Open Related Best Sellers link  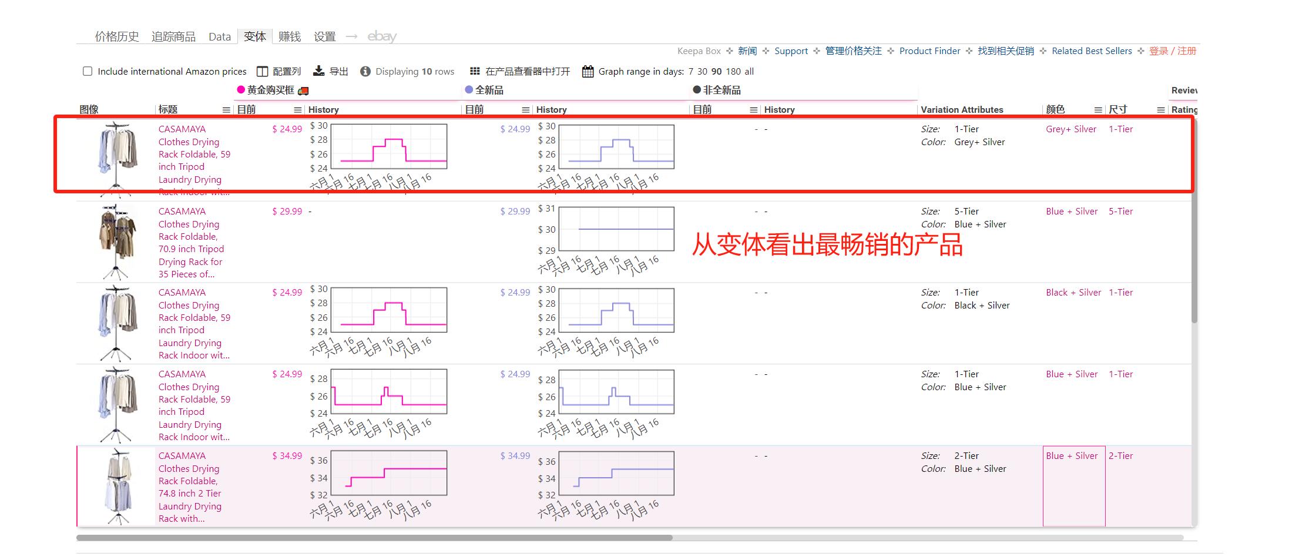click(x=1092, y=51)
